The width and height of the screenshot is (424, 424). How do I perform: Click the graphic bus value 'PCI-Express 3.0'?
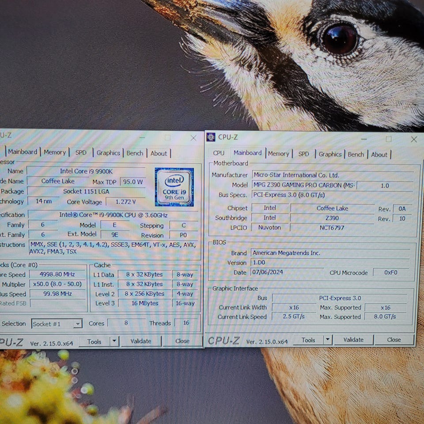340,298
